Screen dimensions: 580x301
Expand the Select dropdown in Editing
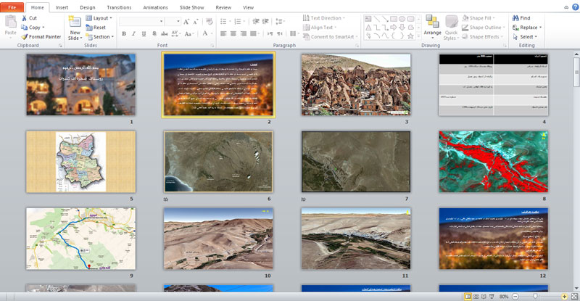tap(527, 36)
